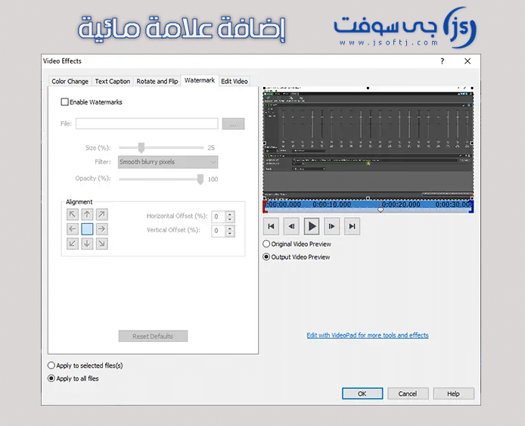
Task: Click the watermark File path field
Action: (x=147, y=123)
